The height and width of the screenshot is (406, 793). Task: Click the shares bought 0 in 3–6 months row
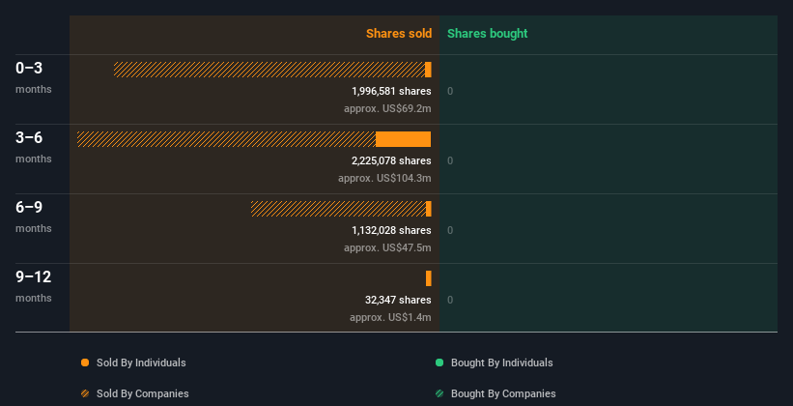point(450,161)
